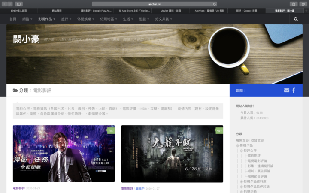309x193 pixels.
Task: Expand the 影視作品資料庫 tree node
Action: (x=241, y=181)
